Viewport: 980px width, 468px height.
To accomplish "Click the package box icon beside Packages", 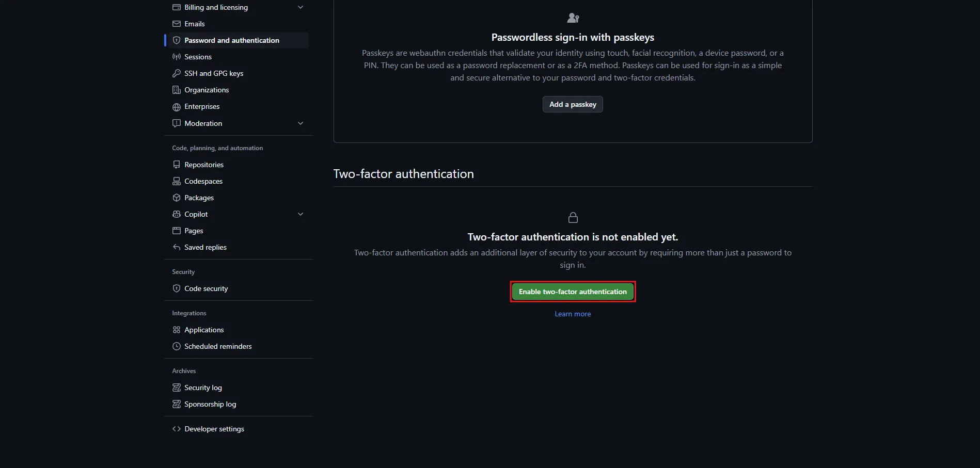I will pyautogui.click(x=177, y=198).
